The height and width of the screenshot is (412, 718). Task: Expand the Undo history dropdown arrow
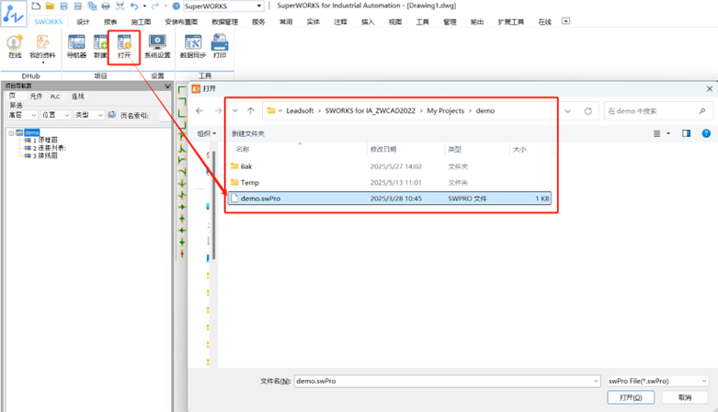[x=144, y=6]
